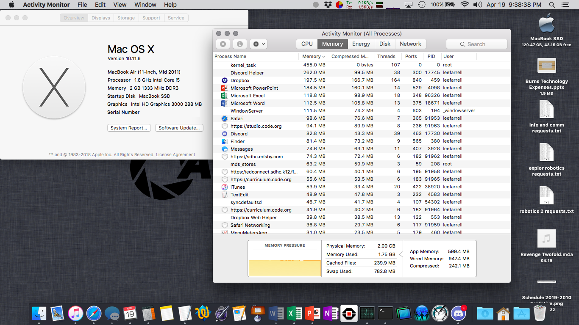This screenshot has height=325, width=579.
Task: Click the Search field in Activity Monitor
Action: (476, 44)
